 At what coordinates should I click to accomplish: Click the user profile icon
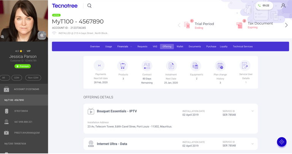pyautogui.click(x=283, y=6)
